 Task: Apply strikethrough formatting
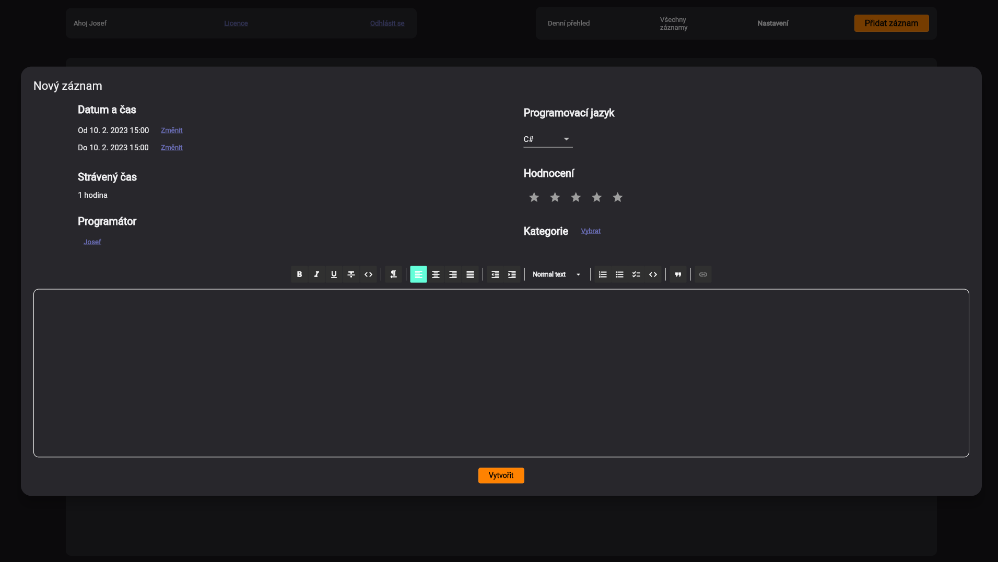351,274
